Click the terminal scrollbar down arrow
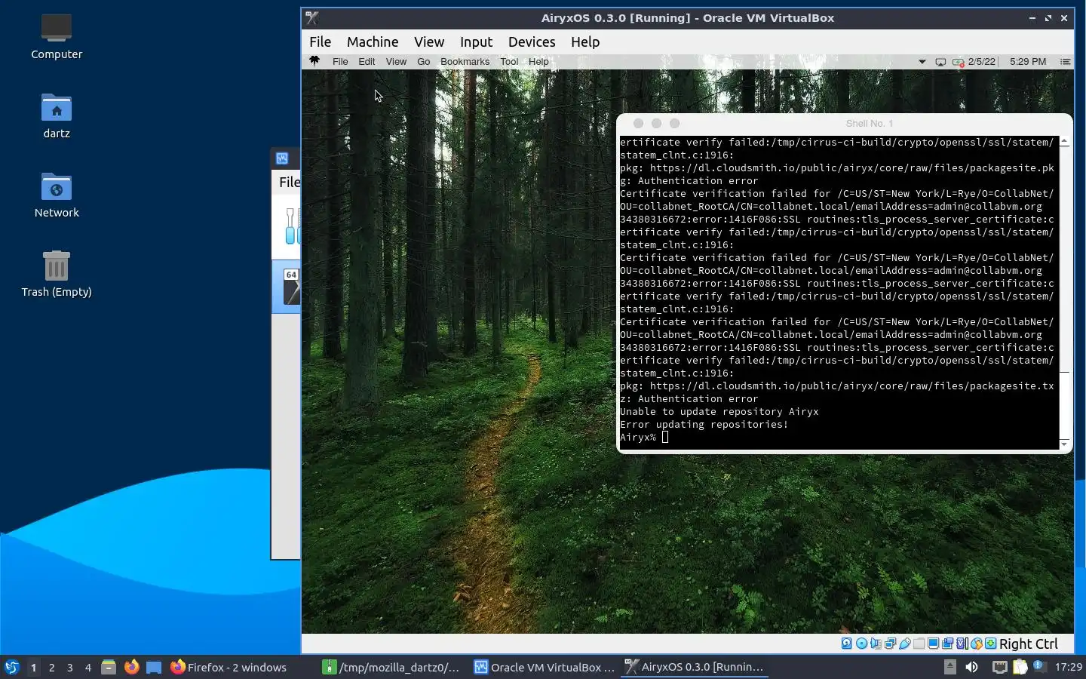 coord(1064,444)
